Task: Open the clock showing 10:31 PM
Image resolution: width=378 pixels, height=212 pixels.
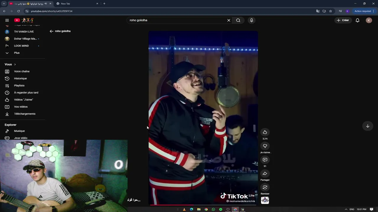Action: coord(361,209)
